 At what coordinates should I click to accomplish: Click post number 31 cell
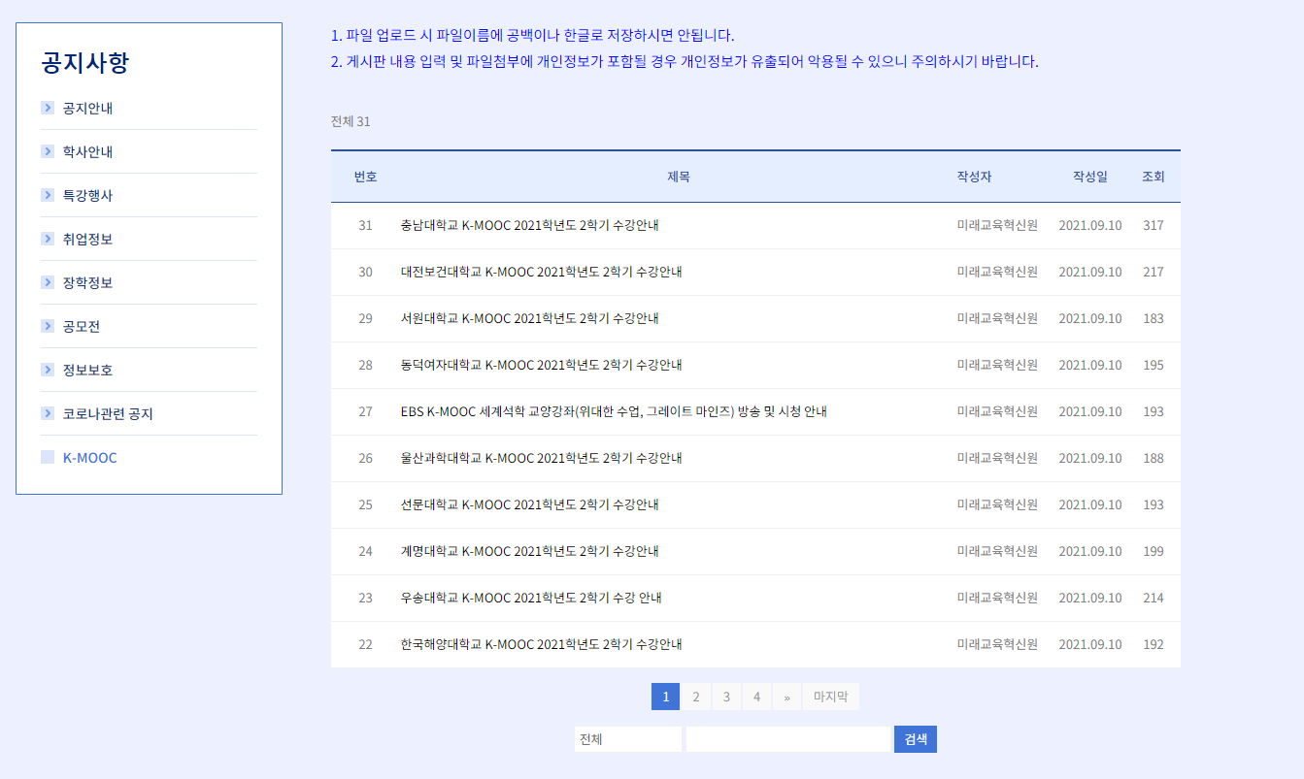point(365,225)
